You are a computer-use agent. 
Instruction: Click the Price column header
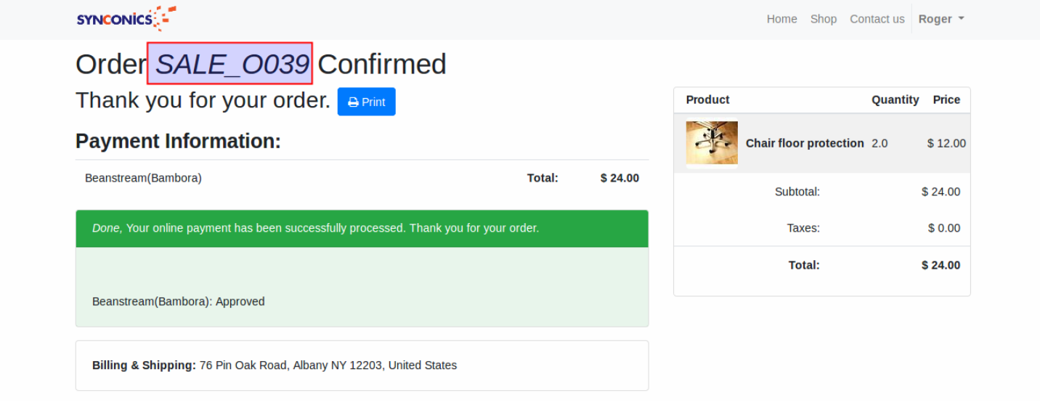pos(946,100)
